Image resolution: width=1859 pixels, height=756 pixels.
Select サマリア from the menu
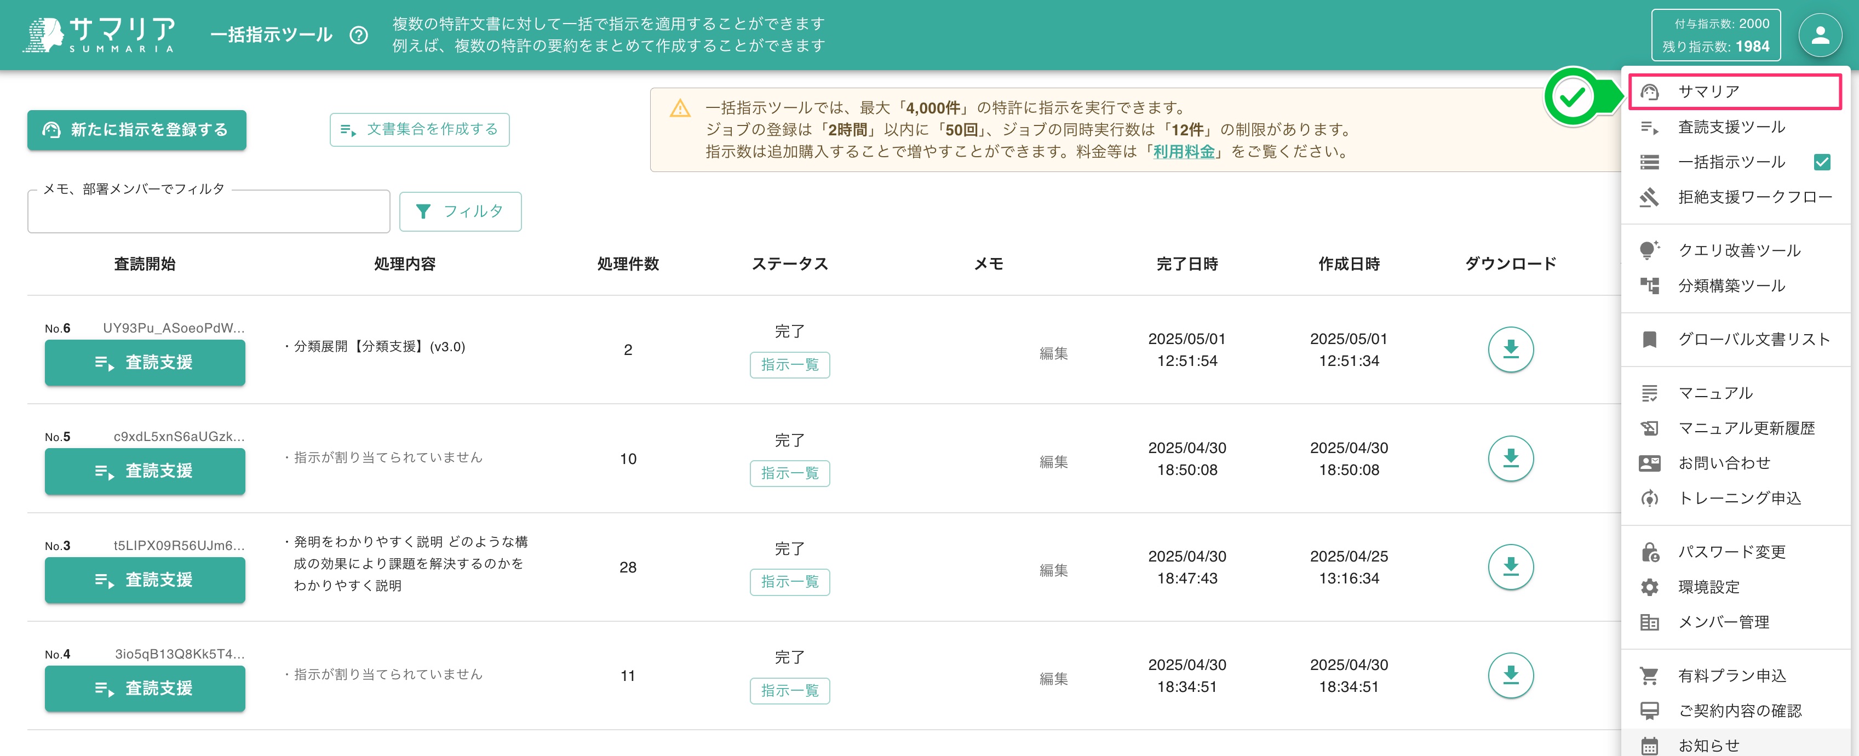[1709, 91]
